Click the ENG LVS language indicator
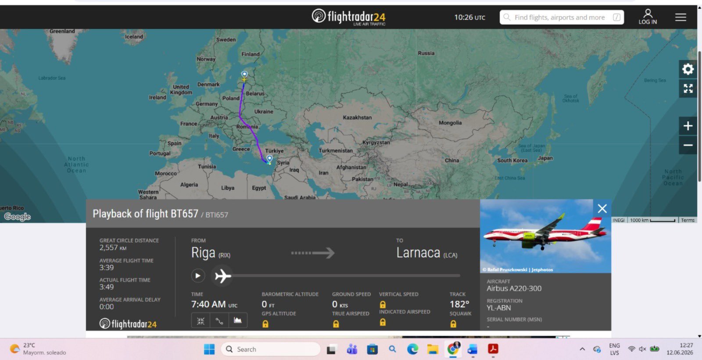 click(614, 349)
